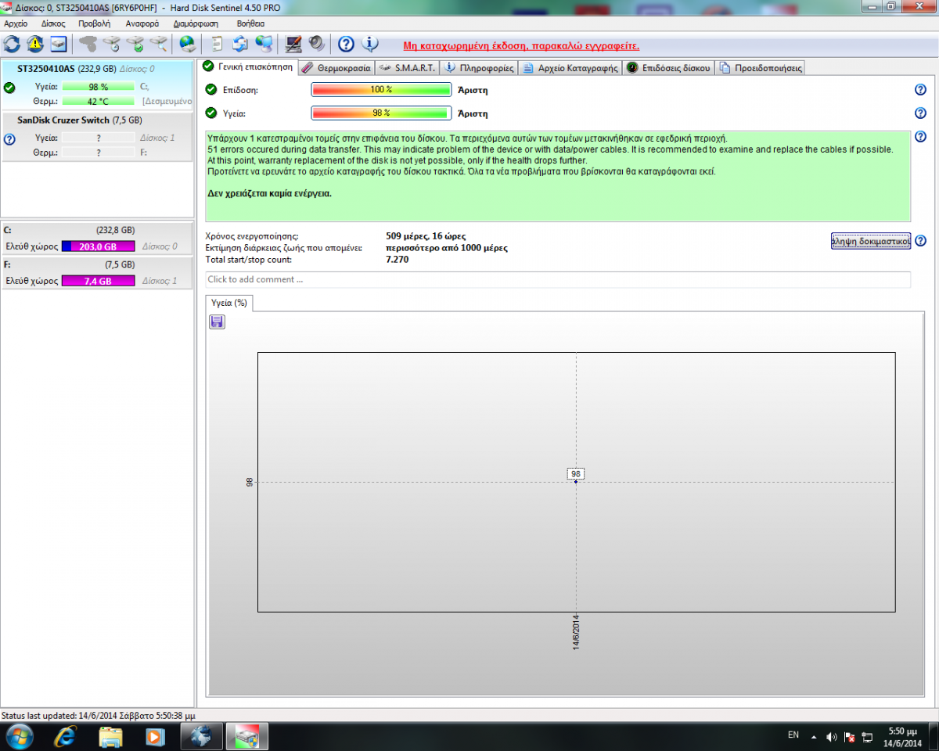Switch to the Επιδόσεις δίσκου tab
Screen dimensions: 939x751
point(668,68)
